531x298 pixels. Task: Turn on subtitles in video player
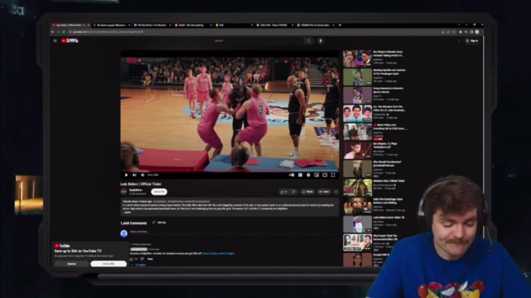(300, 175)
